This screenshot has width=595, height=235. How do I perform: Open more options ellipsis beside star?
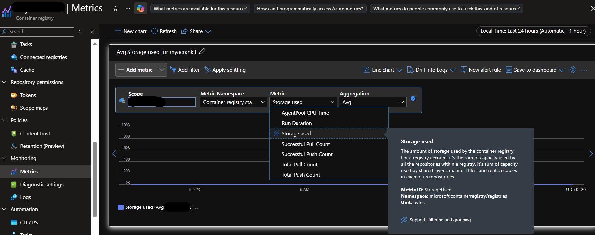[x=128, y=9]
